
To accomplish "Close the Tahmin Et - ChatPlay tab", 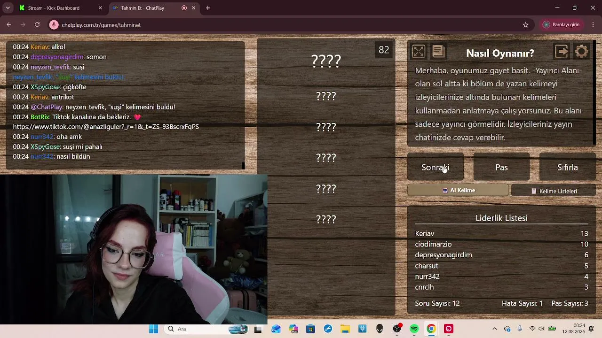I will pyautogui.click(x=193, y=8).
